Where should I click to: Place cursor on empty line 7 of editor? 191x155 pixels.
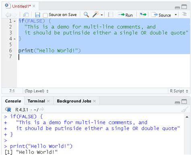coord(104,57)
